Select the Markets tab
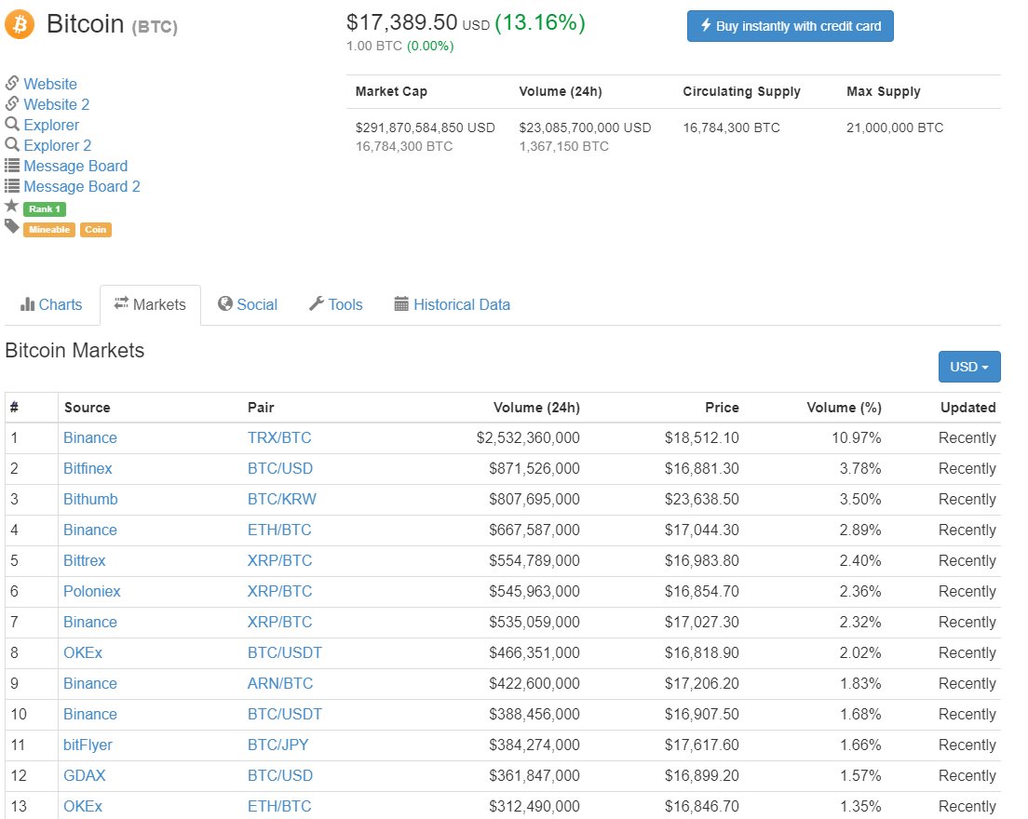The height and width of the screenshot is (819, 1028). pyautogui.click(x=150, y=304)
